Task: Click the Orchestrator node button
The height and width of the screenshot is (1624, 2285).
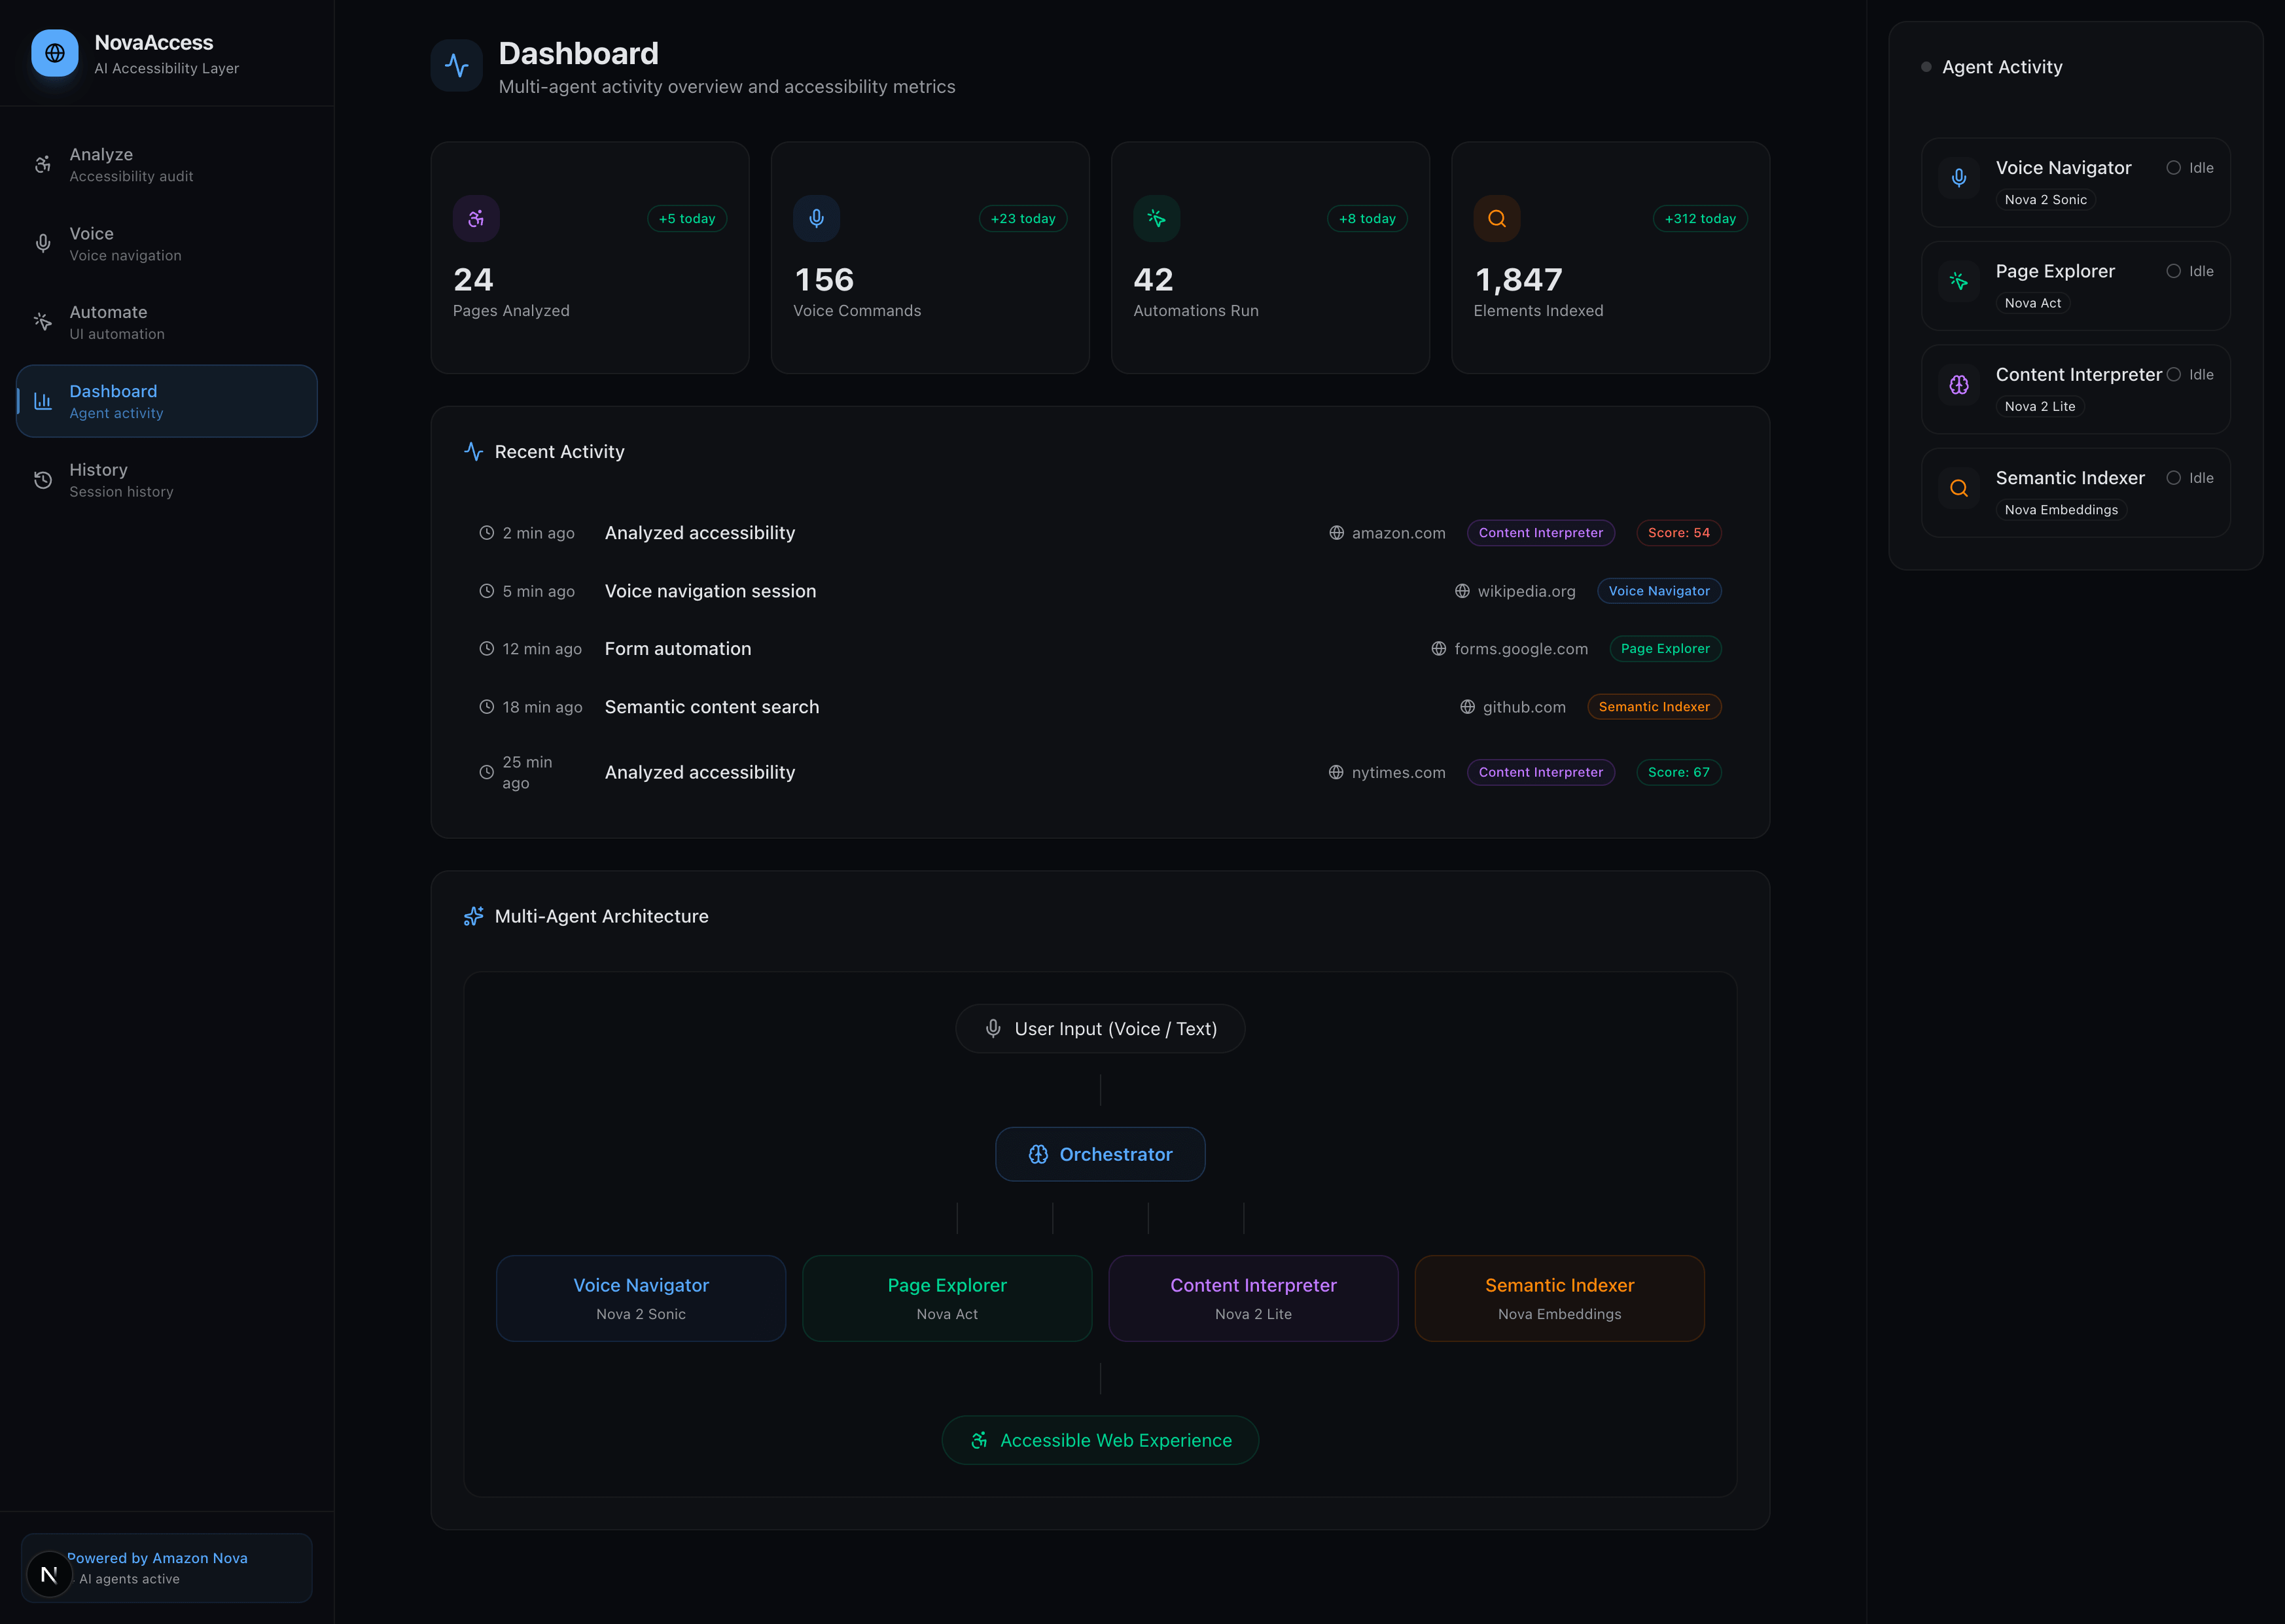Action: [1100, 1154]
